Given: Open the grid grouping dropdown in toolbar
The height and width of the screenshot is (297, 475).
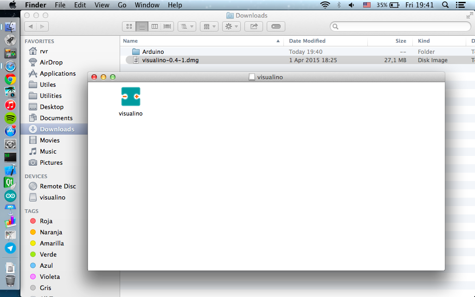Looking at the screenshot, I should tap(209, 26).
